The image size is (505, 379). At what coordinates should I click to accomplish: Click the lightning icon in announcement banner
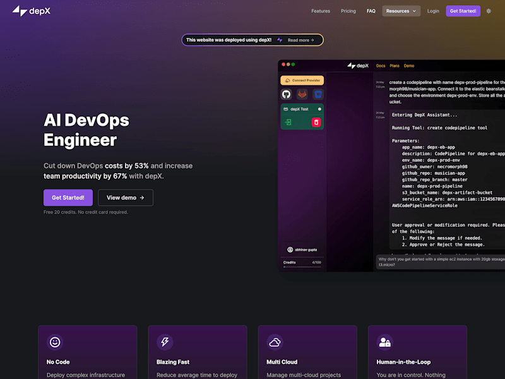tap(280, 40)
